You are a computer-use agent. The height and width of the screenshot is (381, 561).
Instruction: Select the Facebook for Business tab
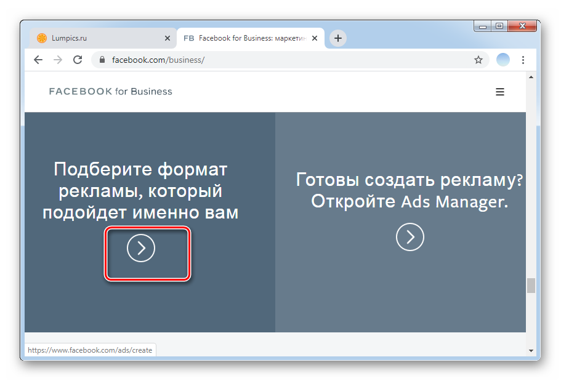click(x=246, y=38)
